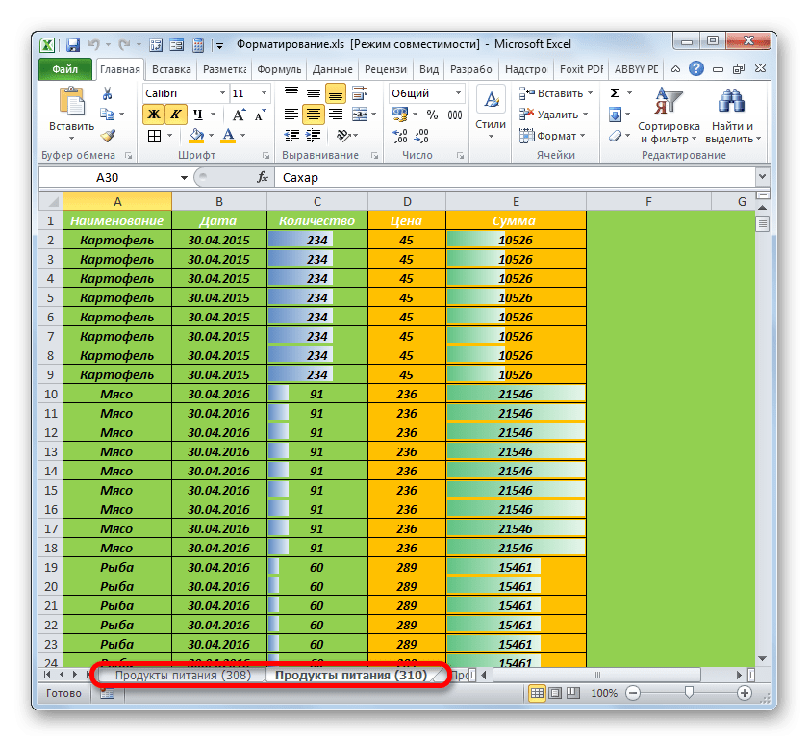Image resolution: width=809 pixels, height=742 pixels.
Task: Click the horizontal scrollbar track
Action: (x=612, y=675)
